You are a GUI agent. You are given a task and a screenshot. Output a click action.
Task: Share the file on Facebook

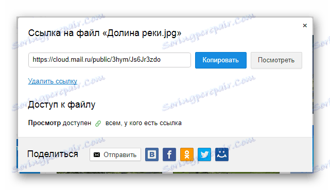[169, 154]
